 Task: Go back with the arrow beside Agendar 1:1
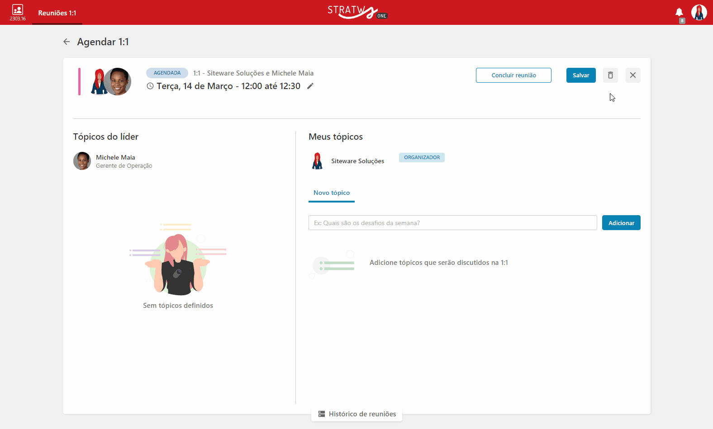click(67, 42)
